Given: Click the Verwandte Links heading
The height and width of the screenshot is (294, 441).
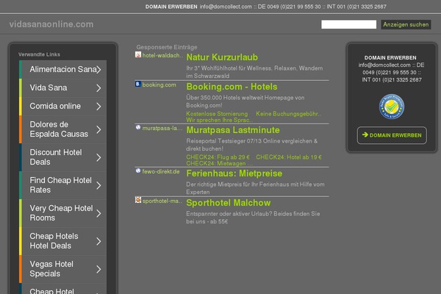Looking at the screenshot, I should click(40, 54).
